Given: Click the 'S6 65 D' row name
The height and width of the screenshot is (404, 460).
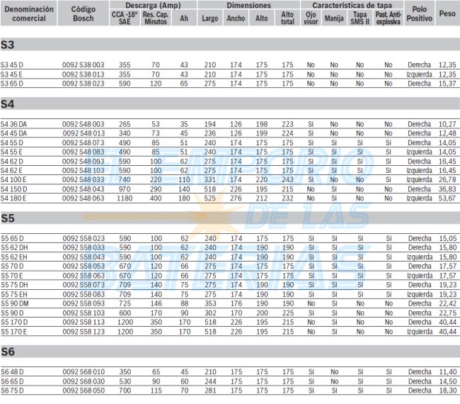Looking at the screenshot, I should click(12, 381).
